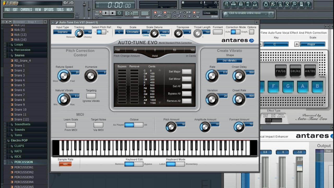The height and width of the screenshot is (188, 334).
Task: Click folder icon of Snare 5 sample
Action: pyautogui.click(x=12, y=85)
